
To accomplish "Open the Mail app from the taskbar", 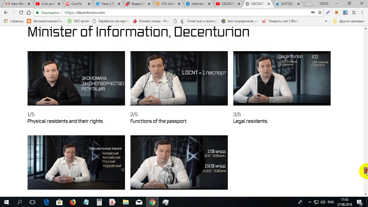I will [139, 202].
